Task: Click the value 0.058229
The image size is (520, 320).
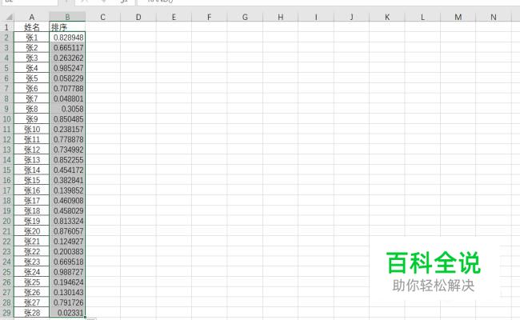Action: coord(67,78)
